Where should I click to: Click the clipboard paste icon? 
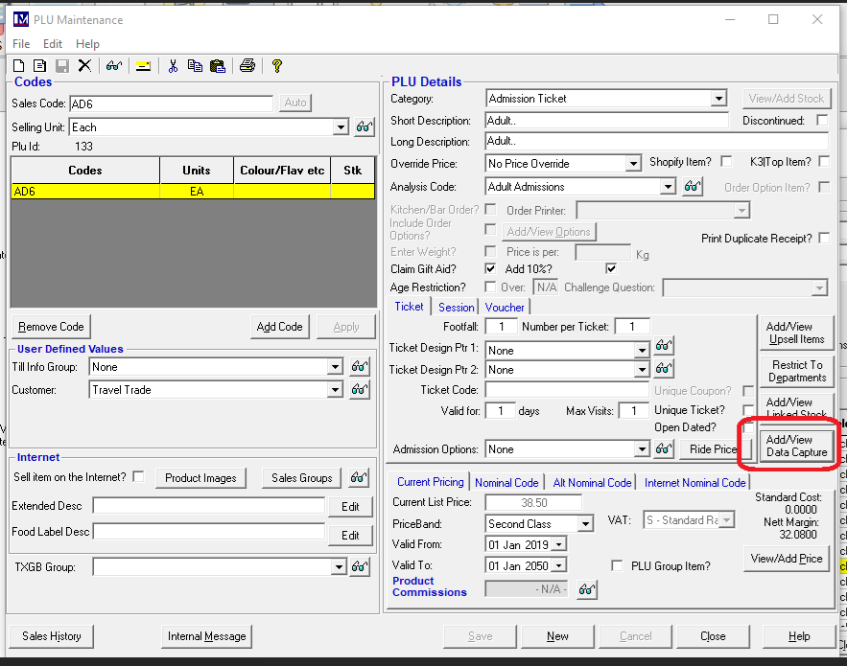coord(217,66)
